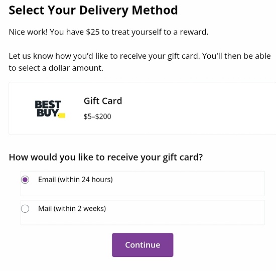This screenshot has width=276, height=271.
Task: Click the 'Select Your Delivery Method' heading
Action: pos(93,10)
